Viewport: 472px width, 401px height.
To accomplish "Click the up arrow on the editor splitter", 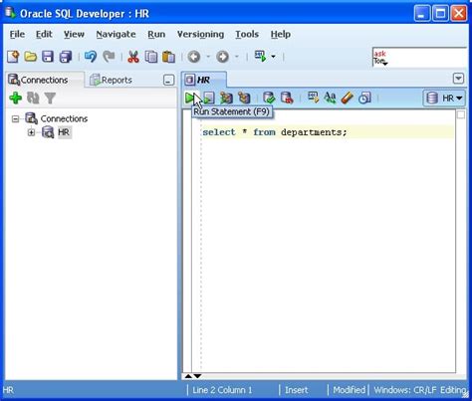I will (188, 376).
